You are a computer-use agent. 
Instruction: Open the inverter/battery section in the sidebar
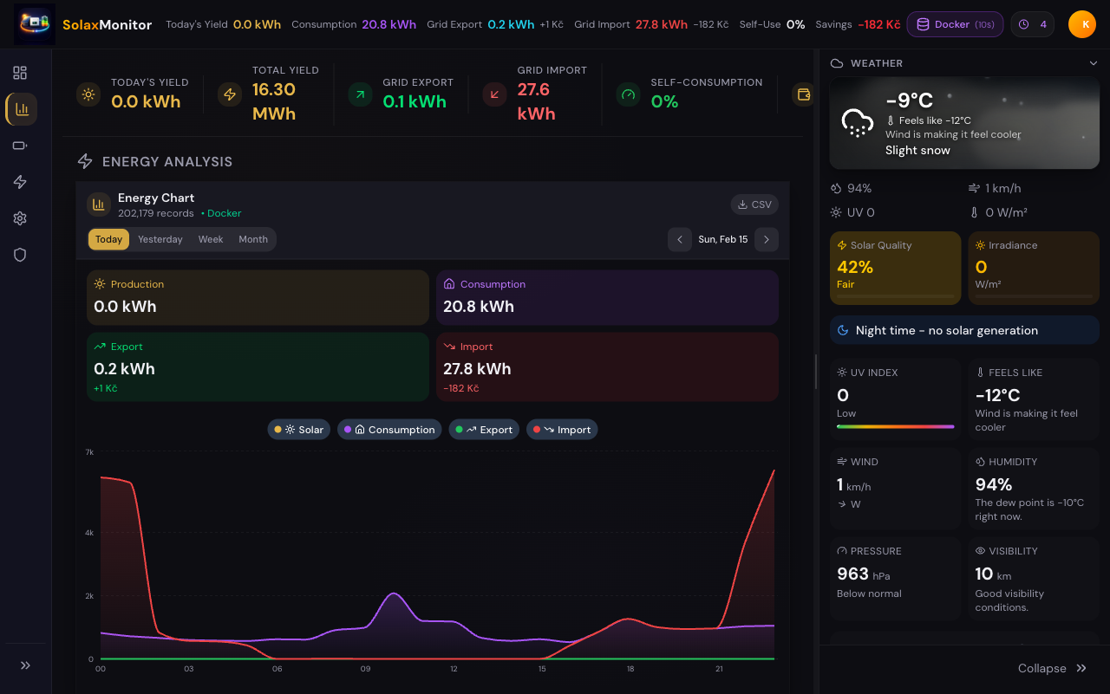click(20, 146)
